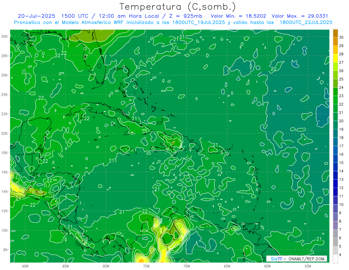Select the "Z = 925mb" pressure level text

click(x=186, y=16)
